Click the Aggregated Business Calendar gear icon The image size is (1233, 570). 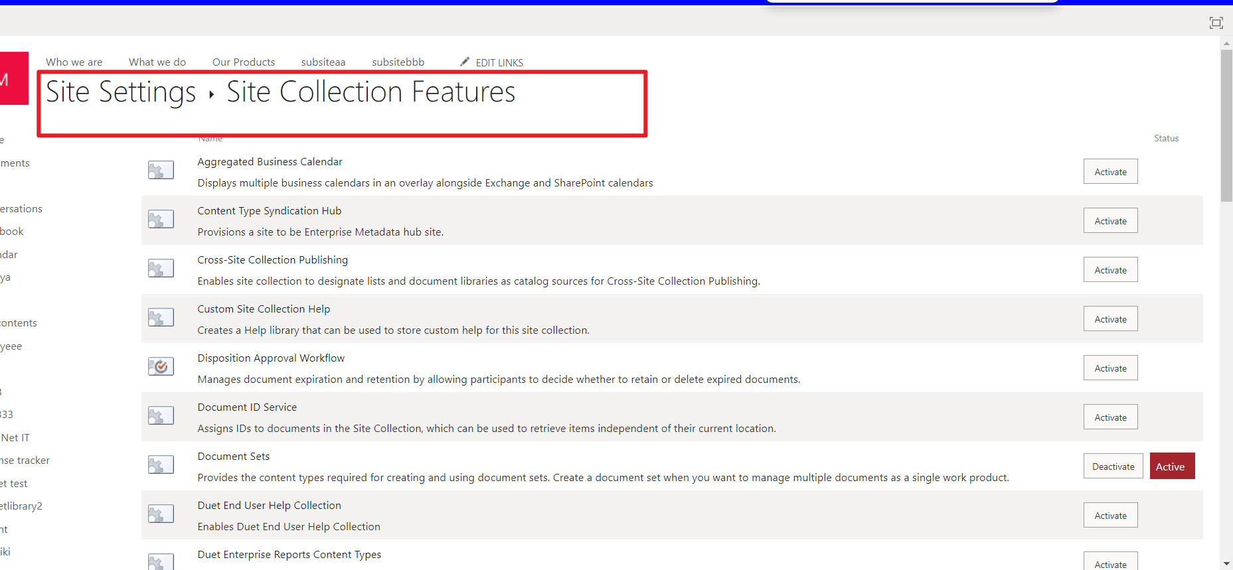click(160, 170)
